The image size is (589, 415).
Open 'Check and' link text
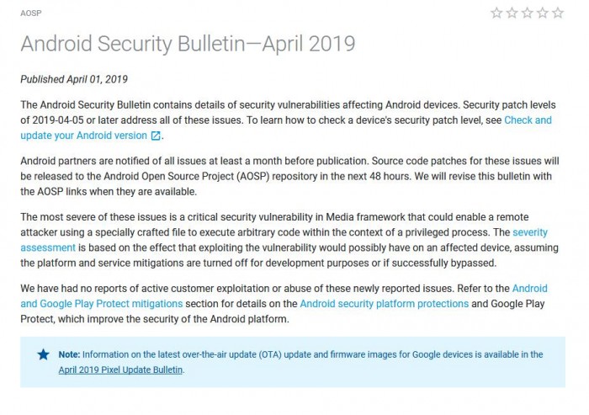528,120
